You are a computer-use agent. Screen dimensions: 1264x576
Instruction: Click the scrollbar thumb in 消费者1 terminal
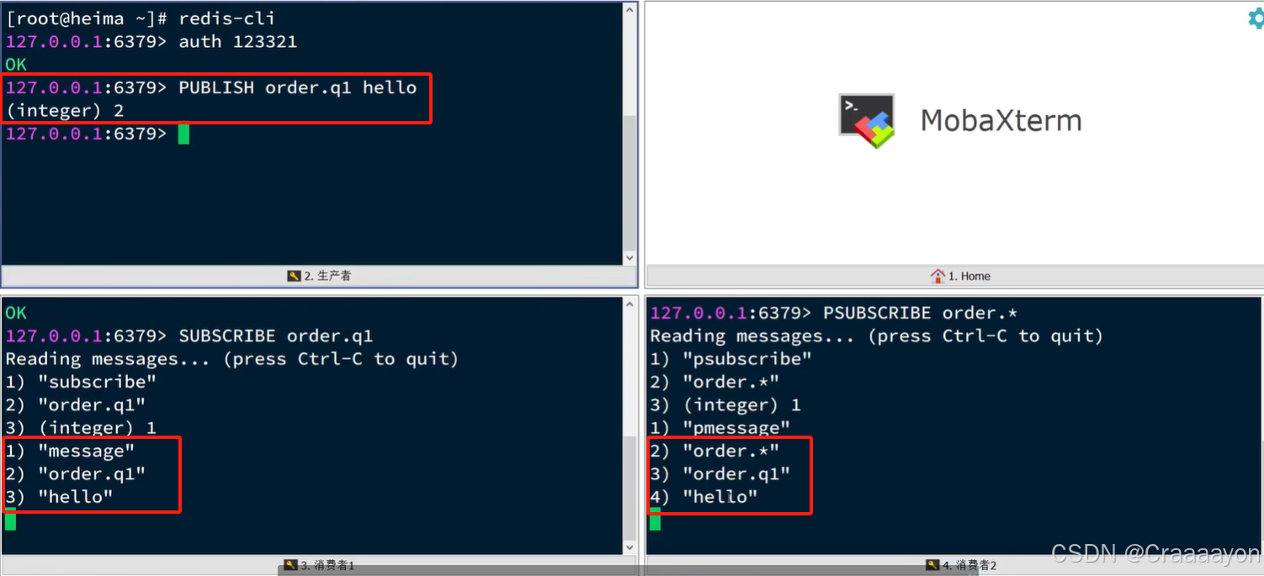point(629,487)
